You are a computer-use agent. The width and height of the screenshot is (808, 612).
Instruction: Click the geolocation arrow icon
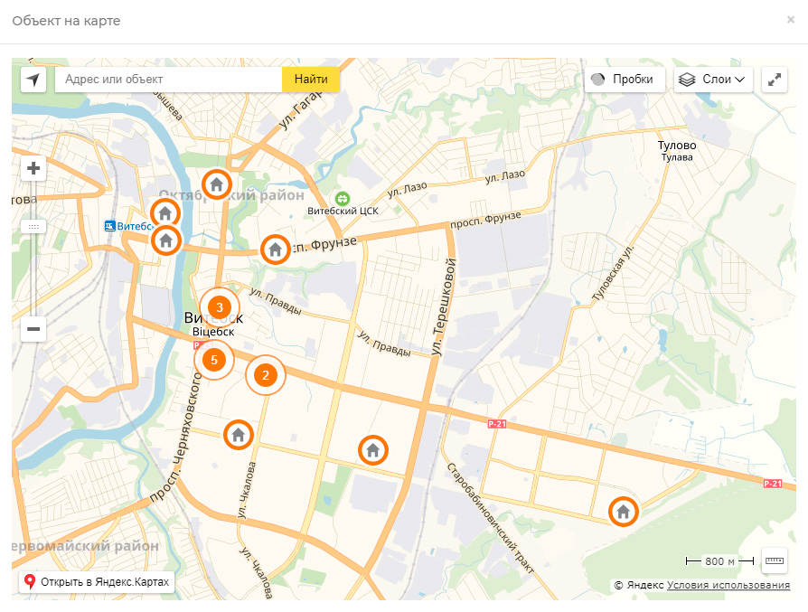(x=33, y=80)
